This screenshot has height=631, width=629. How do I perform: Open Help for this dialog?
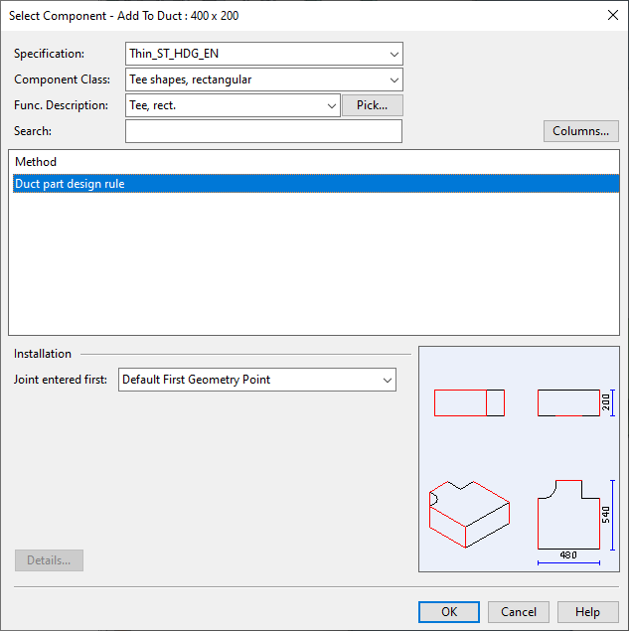tap(588, 612)
